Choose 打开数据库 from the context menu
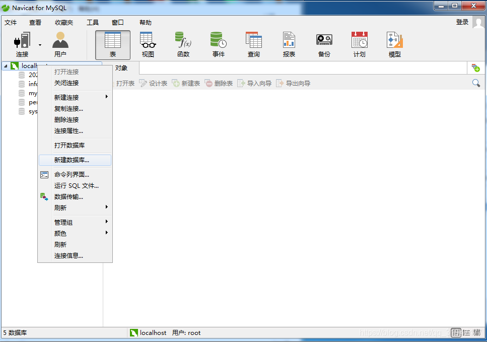This screenshot has width=487, height=342. 75,146
